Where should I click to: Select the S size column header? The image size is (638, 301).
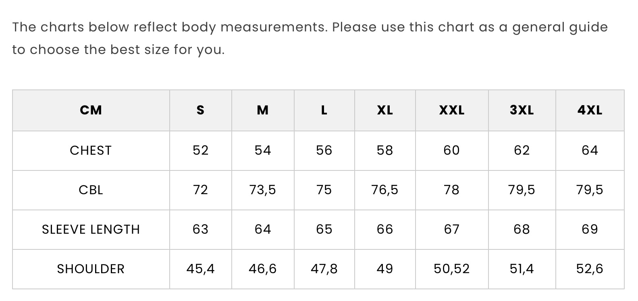coord(200,110)
